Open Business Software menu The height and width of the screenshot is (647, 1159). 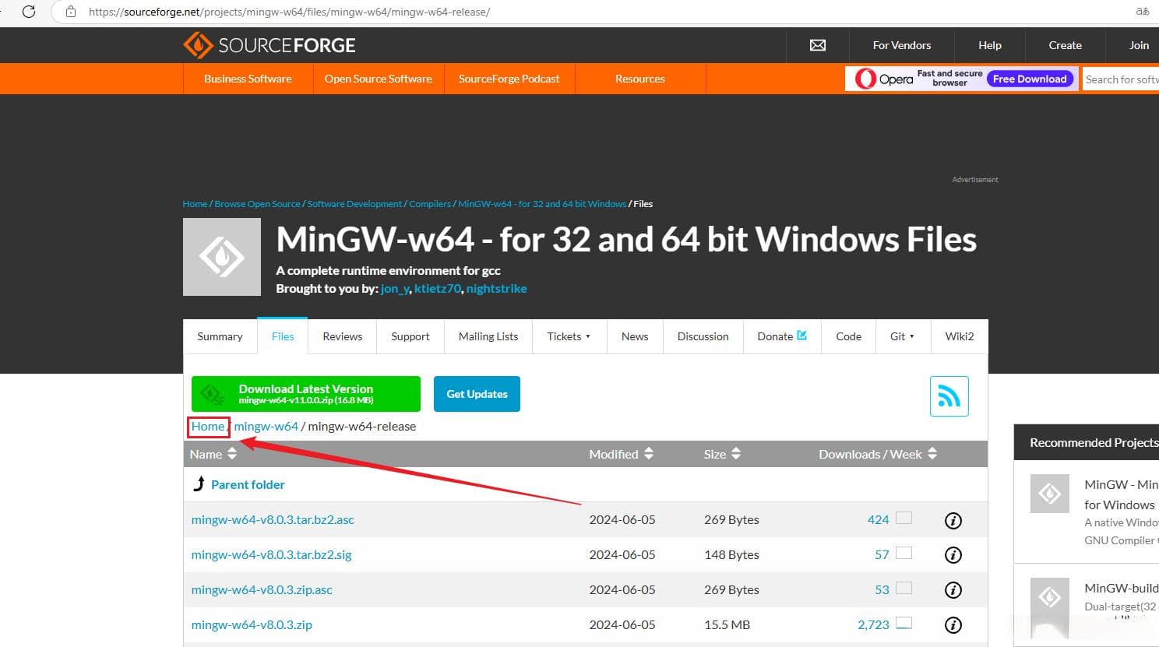[x=248, y=79]
